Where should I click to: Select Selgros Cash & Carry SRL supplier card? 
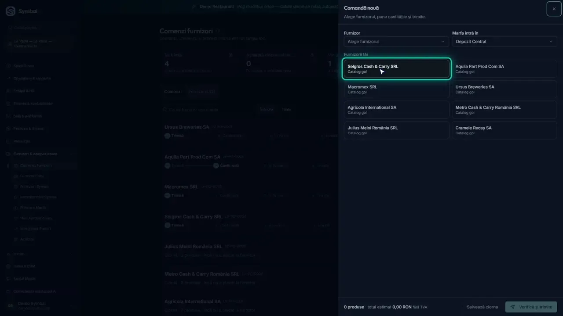click(396, 69)
